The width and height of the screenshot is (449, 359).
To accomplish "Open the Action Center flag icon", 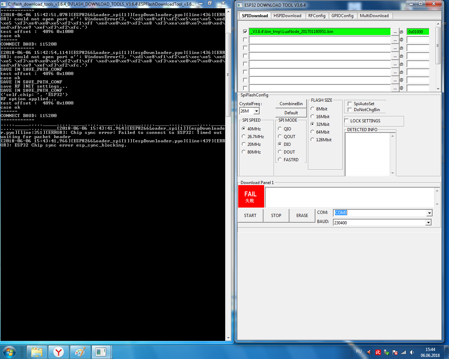I will click(x=395, y=352).
